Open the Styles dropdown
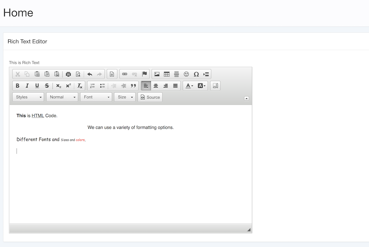 (x=28, y=97)
